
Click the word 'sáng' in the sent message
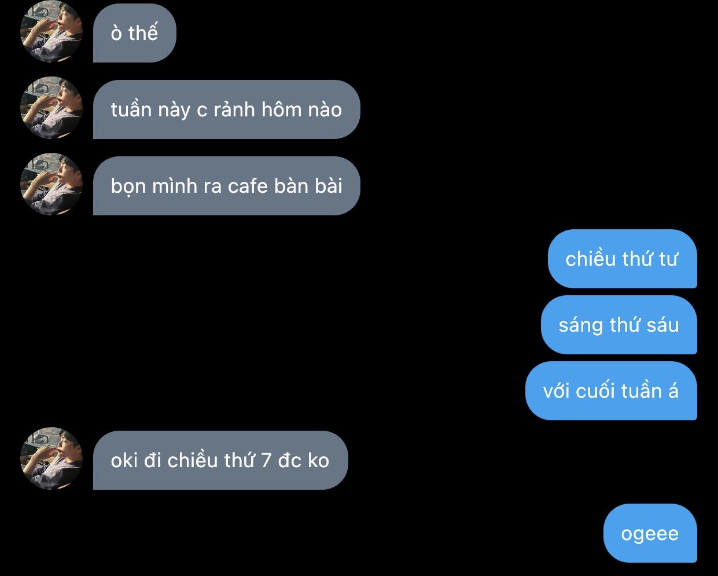[x=580, y=325]
